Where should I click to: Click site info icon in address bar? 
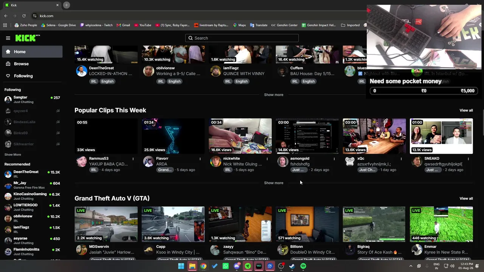click(x=35, y=16)
